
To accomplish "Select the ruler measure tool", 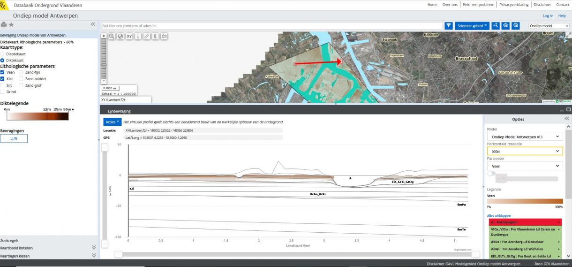I will point(146,36).
